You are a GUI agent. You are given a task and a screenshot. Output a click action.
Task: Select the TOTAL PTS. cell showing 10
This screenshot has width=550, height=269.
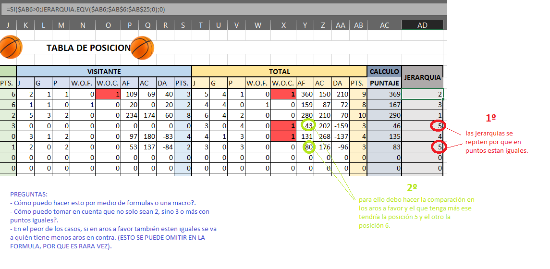[x=358, y=116]
